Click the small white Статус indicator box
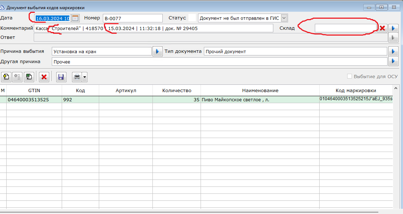This screenshot has height=214, width=403. click(192, 18)
